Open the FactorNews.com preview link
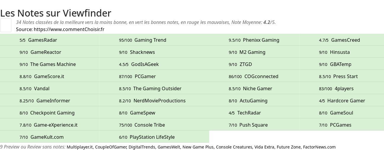 coord(320,147)
